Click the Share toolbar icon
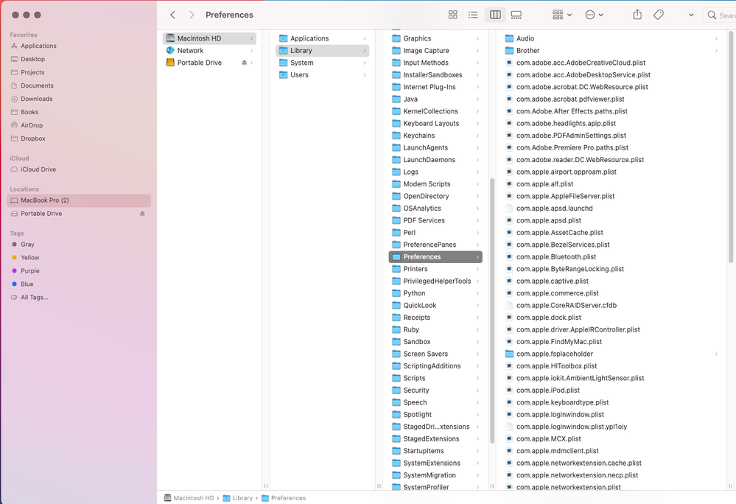The image size is (736, 504). 637,15
